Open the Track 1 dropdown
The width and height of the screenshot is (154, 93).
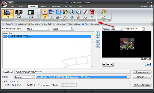[x=73, y=29]
